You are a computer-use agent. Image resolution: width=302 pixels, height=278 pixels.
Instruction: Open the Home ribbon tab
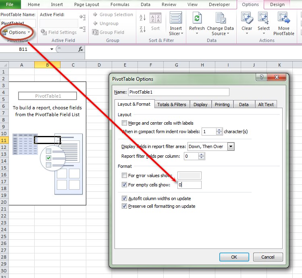click(x=34, y=4)
